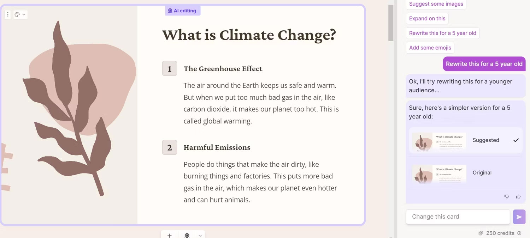Click the 'Change this card' input field

click(458, 217)
